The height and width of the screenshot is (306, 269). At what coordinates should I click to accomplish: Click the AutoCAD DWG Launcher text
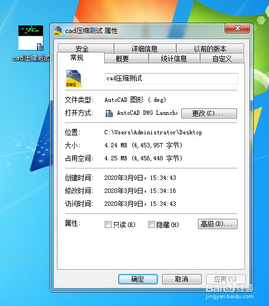(147, 113)
